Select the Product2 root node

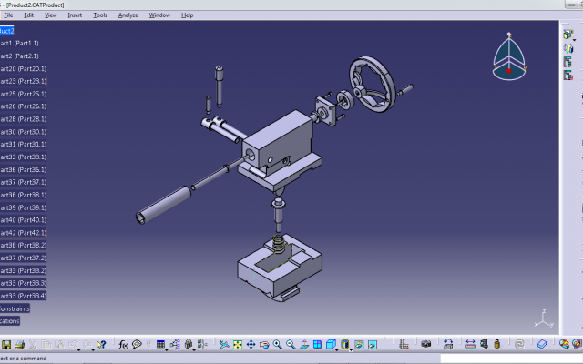[7, 31]
